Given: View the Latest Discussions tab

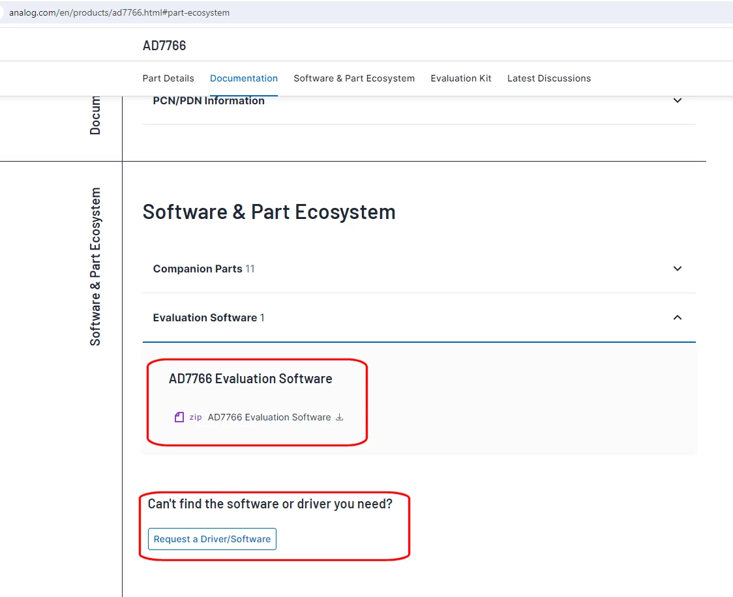Looking at the screenshot, I should (x=549, y=78).
